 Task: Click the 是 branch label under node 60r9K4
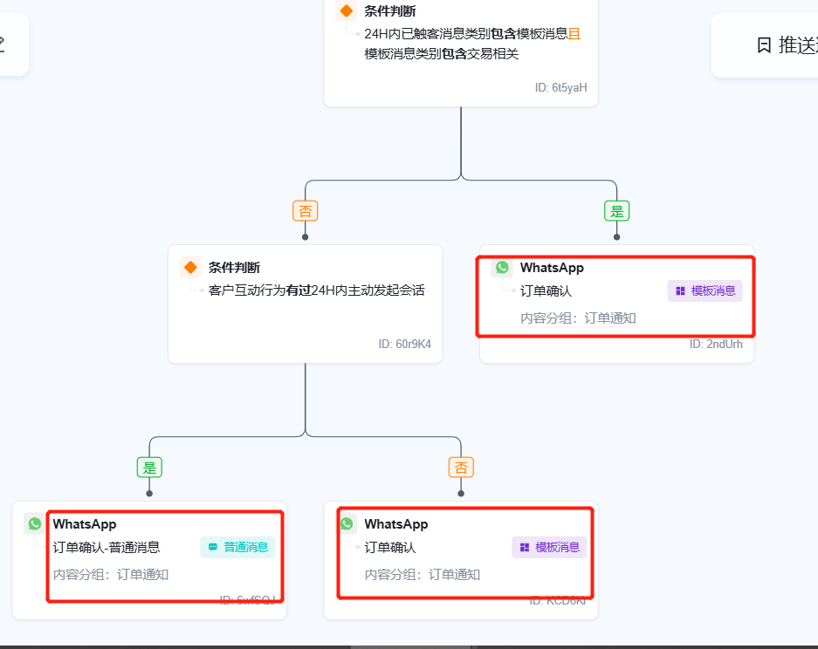(150, 468)
